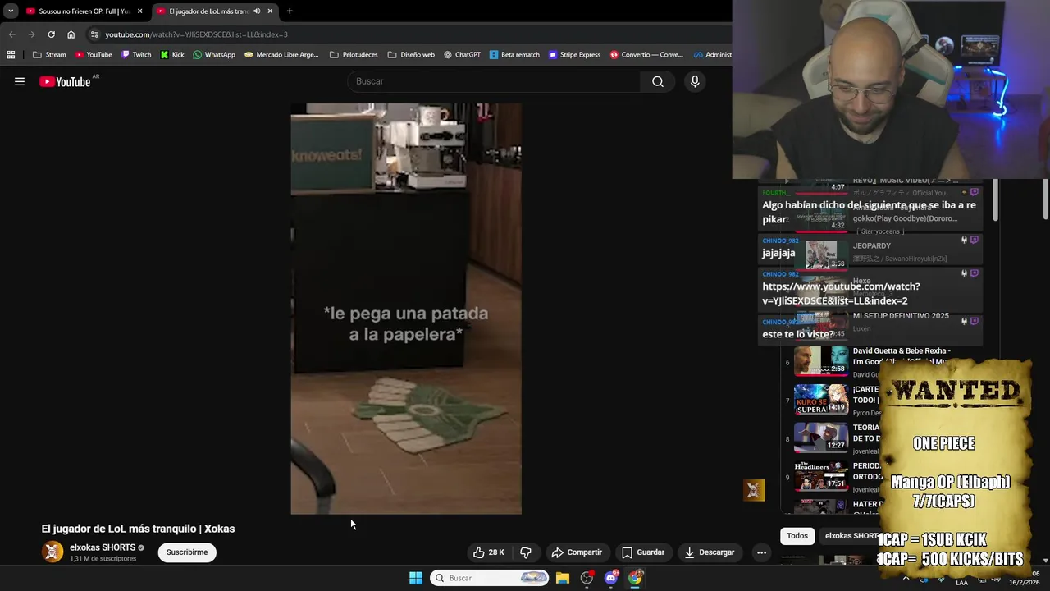Open Kick bookmark
The height and width of the screenshot is (591, 1050).
point(172,55)
